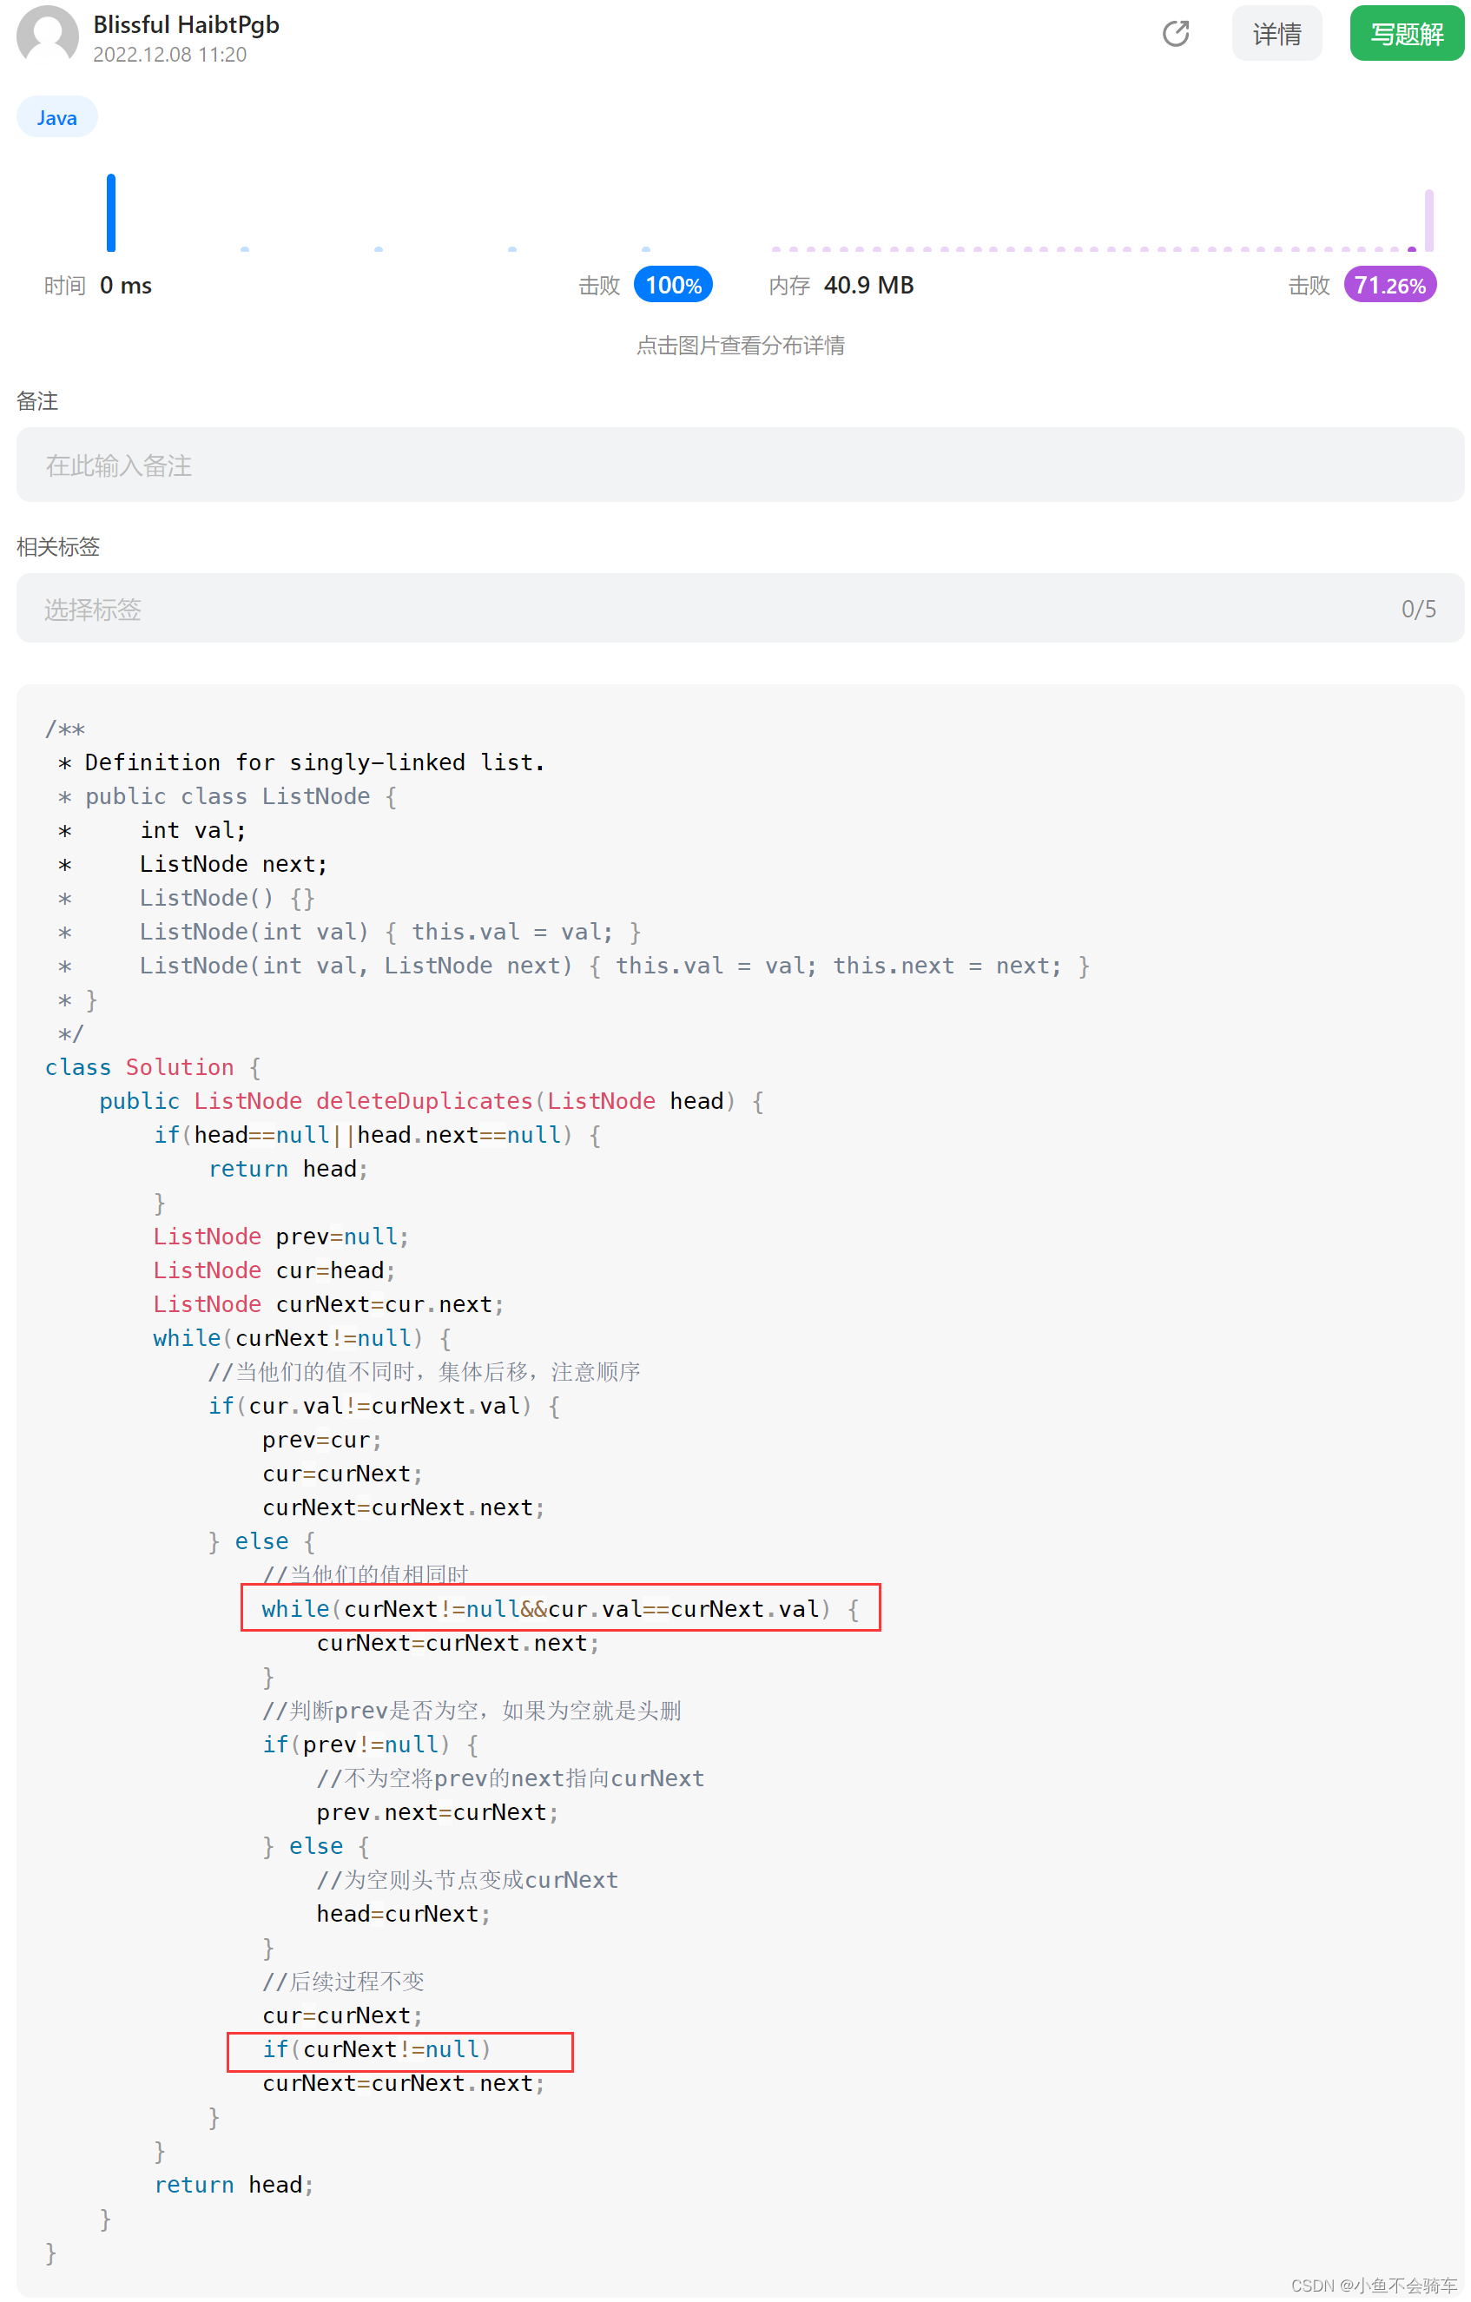Click the 71.26% memory beats badge
This screenshot has width=1471, height=2302.
[x=1389, y=285]
